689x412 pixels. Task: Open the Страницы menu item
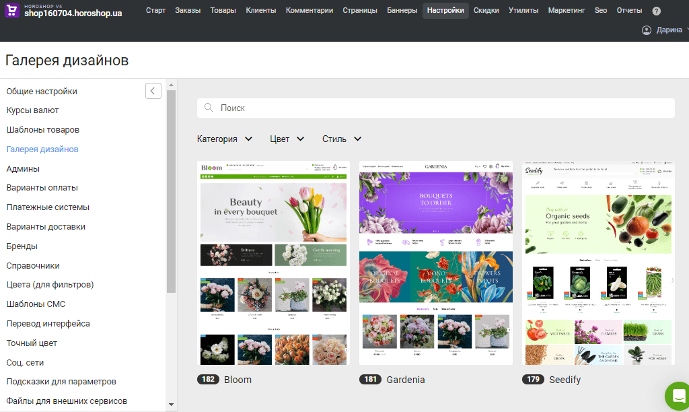[360, 10]
